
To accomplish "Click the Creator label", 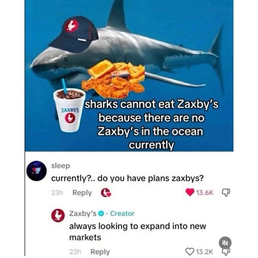I will point(122,214).
